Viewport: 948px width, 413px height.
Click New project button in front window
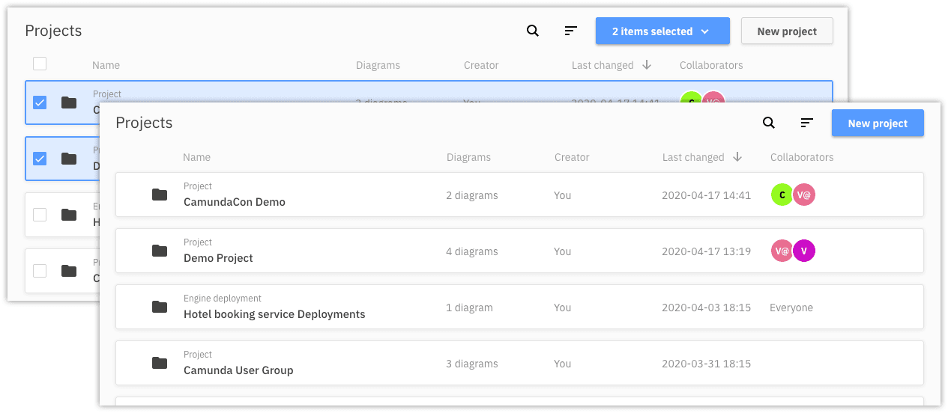click(878, 123)
